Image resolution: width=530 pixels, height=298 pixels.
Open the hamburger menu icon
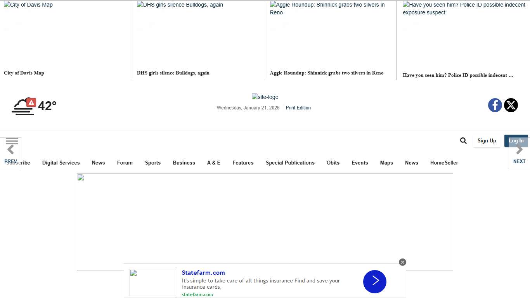12,141
